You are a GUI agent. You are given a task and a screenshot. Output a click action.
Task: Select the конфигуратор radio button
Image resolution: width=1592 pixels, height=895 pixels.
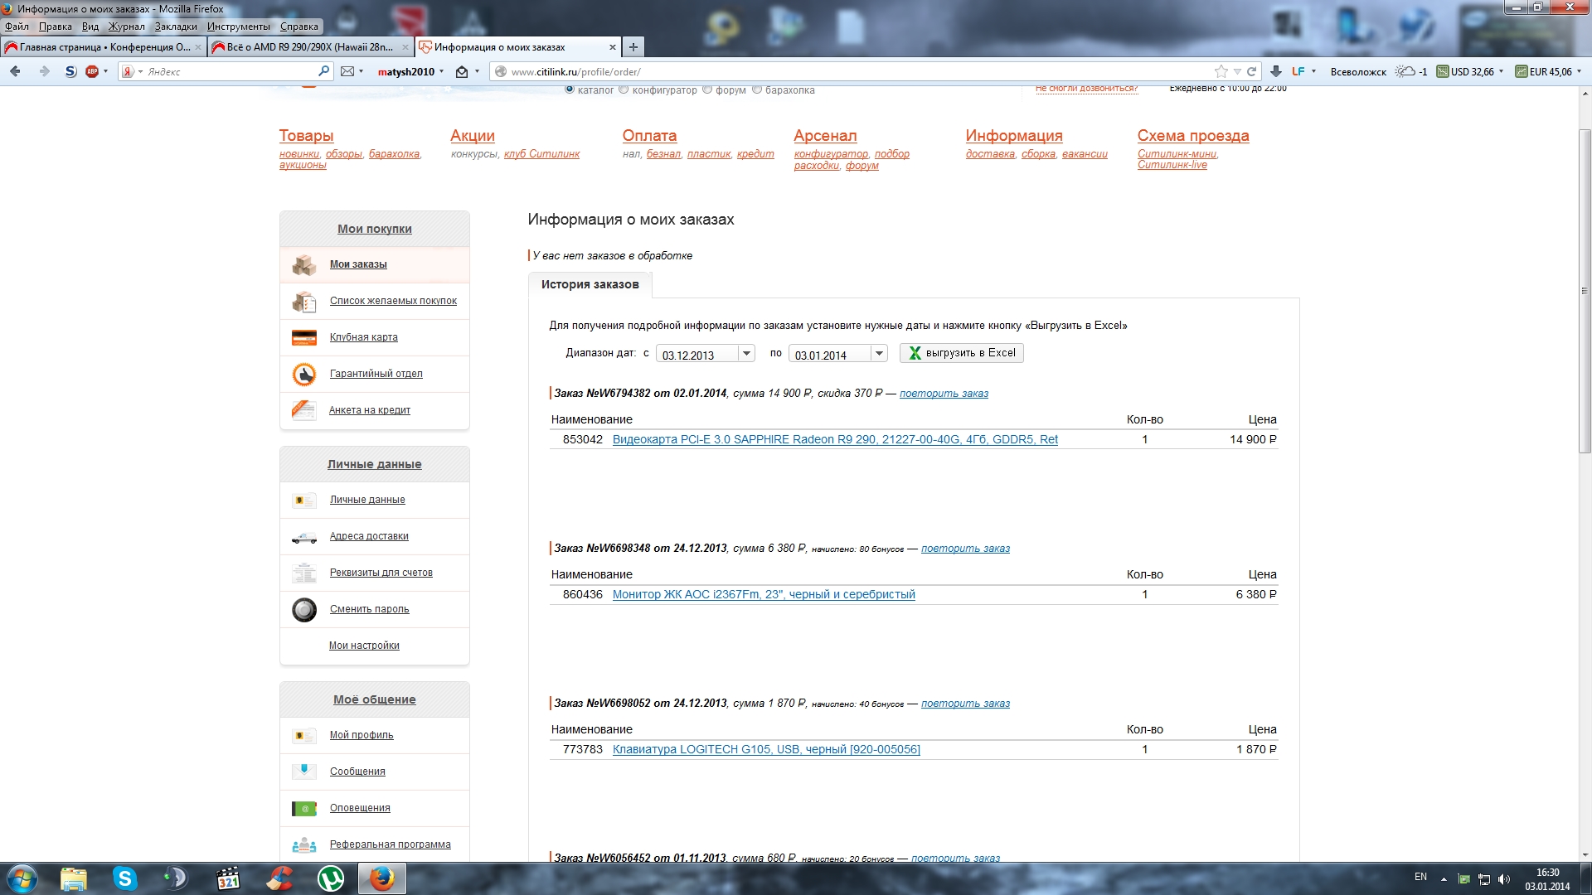pos(624,89)
